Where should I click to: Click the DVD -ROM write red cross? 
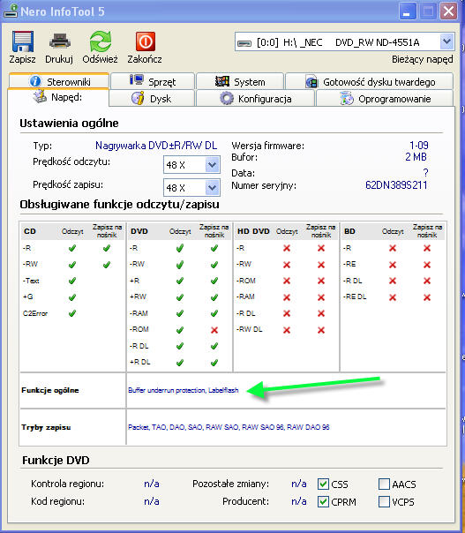click(x=214, y=330)
